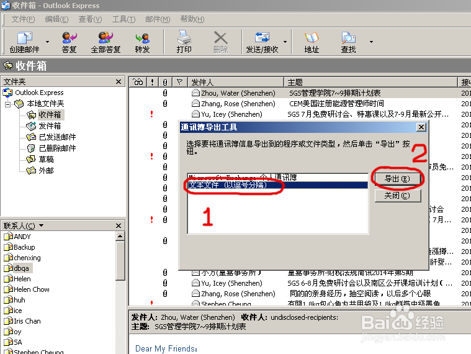Select 文本文件(以逗号分隔) list entry
This screenshot has height=354, width=471.
(278, 185)
